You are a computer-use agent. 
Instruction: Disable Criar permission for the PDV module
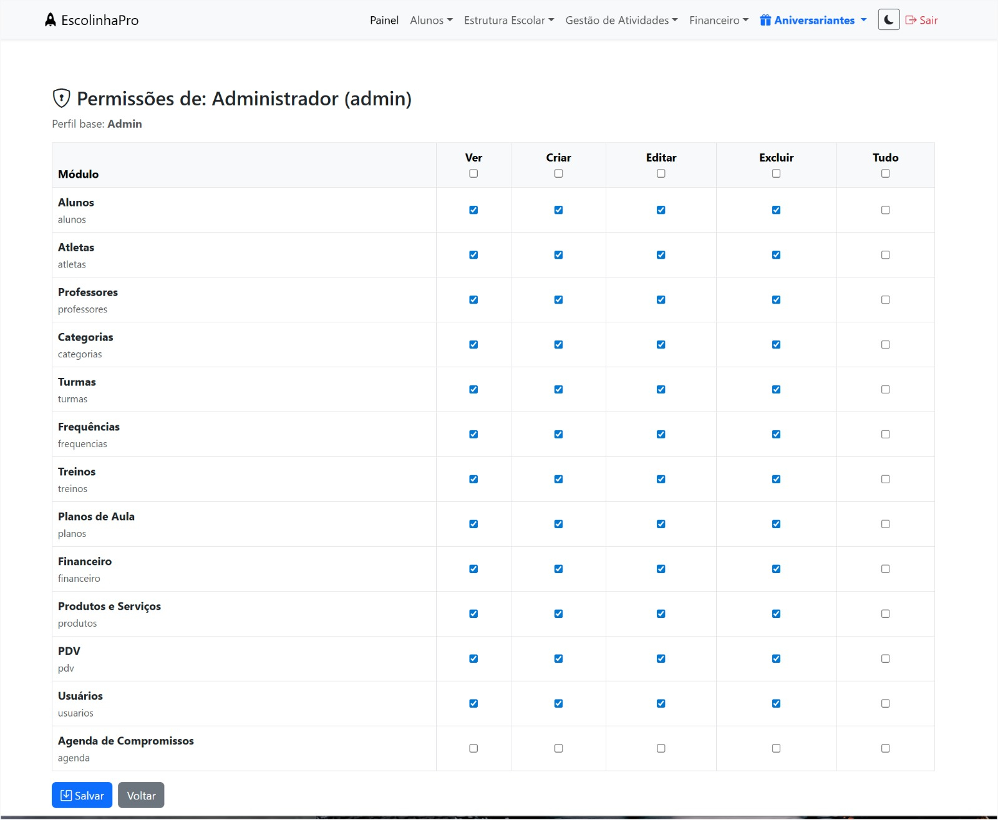[558, 658]
